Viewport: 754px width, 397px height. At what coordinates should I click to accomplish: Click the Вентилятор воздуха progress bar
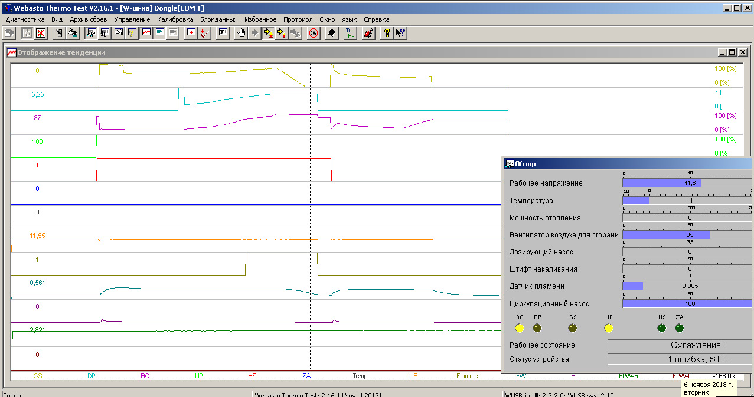(666, 234)
